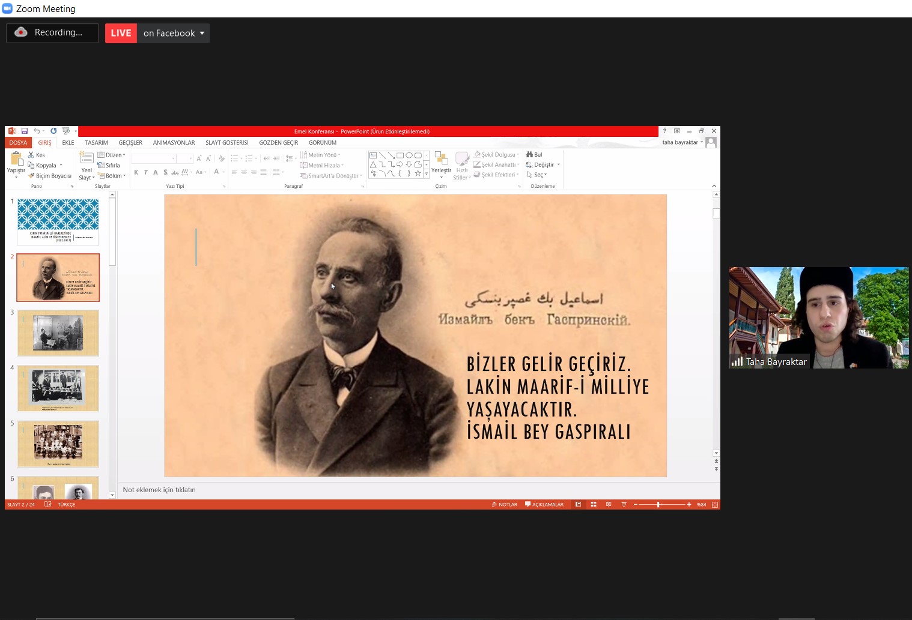Click the Bul (find) binoculars icon

pos(530,155)
